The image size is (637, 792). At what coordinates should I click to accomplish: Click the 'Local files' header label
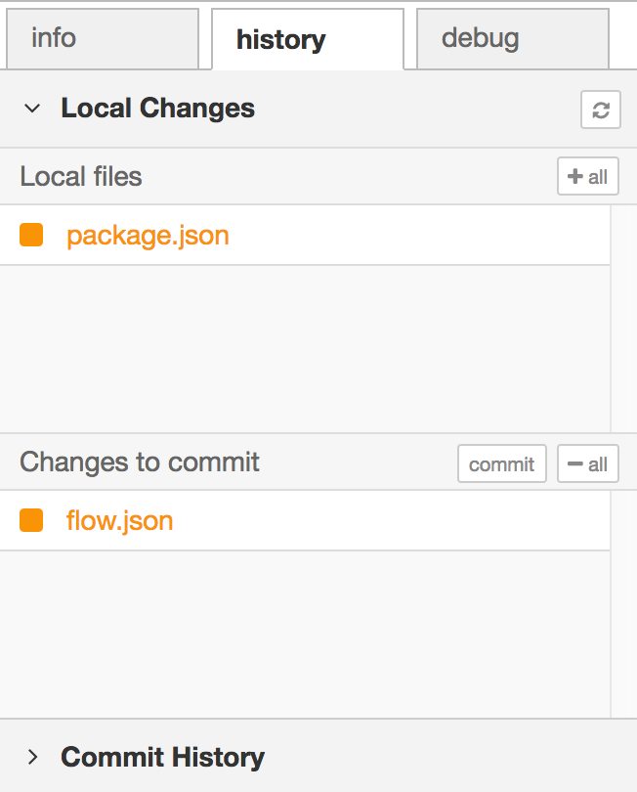click(81, 177)
